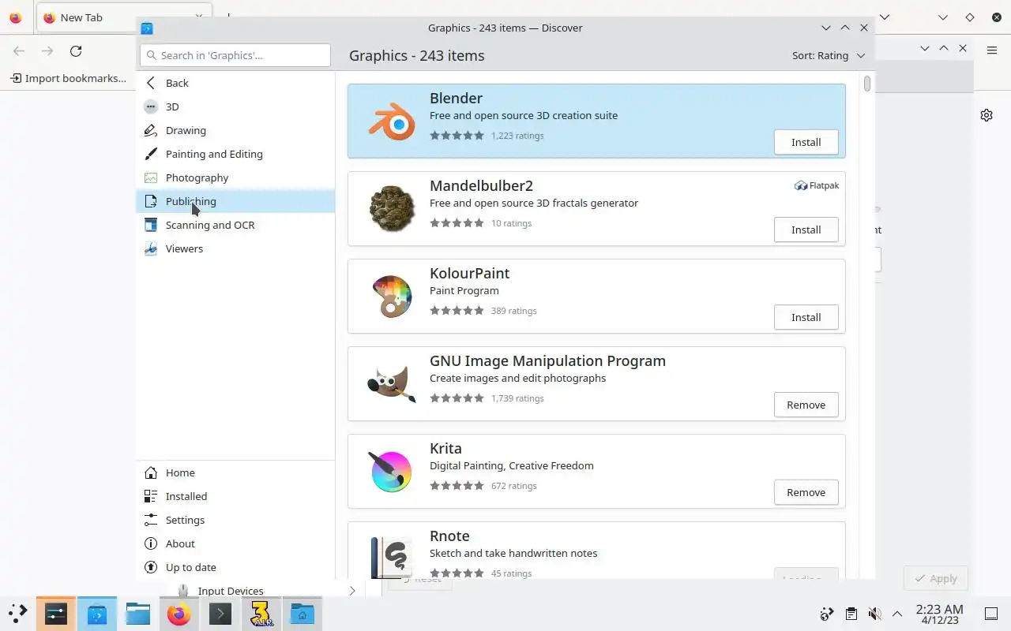The height and width of the screenshot is (631, 1011).
Task: Click the muted volume tray icon
Action: click(874, 614)
